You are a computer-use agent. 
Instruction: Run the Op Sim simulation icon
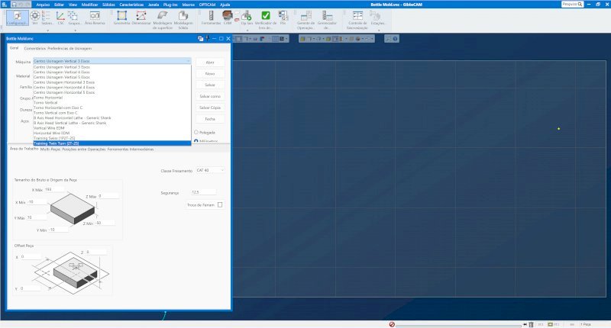click(247, 18)
